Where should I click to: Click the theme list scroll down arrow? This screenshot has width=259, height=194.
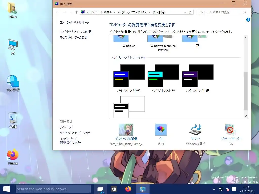[246, 116]
